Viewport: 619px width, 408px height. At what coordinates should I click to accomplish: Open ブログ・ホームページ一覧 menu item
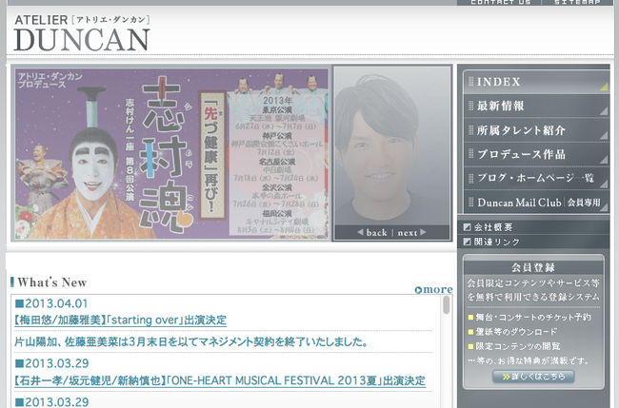pyautogui.click(x=536, y=178)
